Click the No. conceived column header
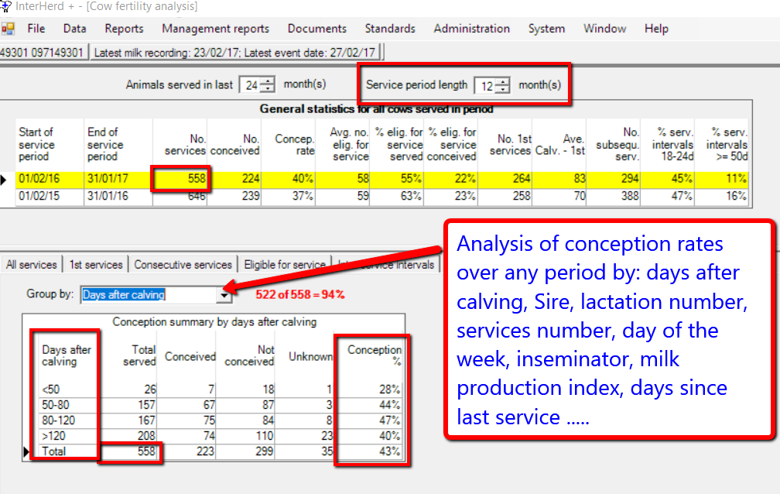This screenshot has width=780, height=494. point(234,145)
